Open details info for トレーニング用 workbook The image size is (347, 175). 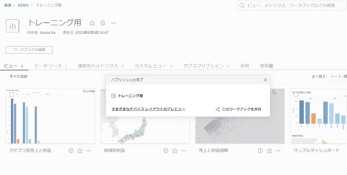pos(103,23)
